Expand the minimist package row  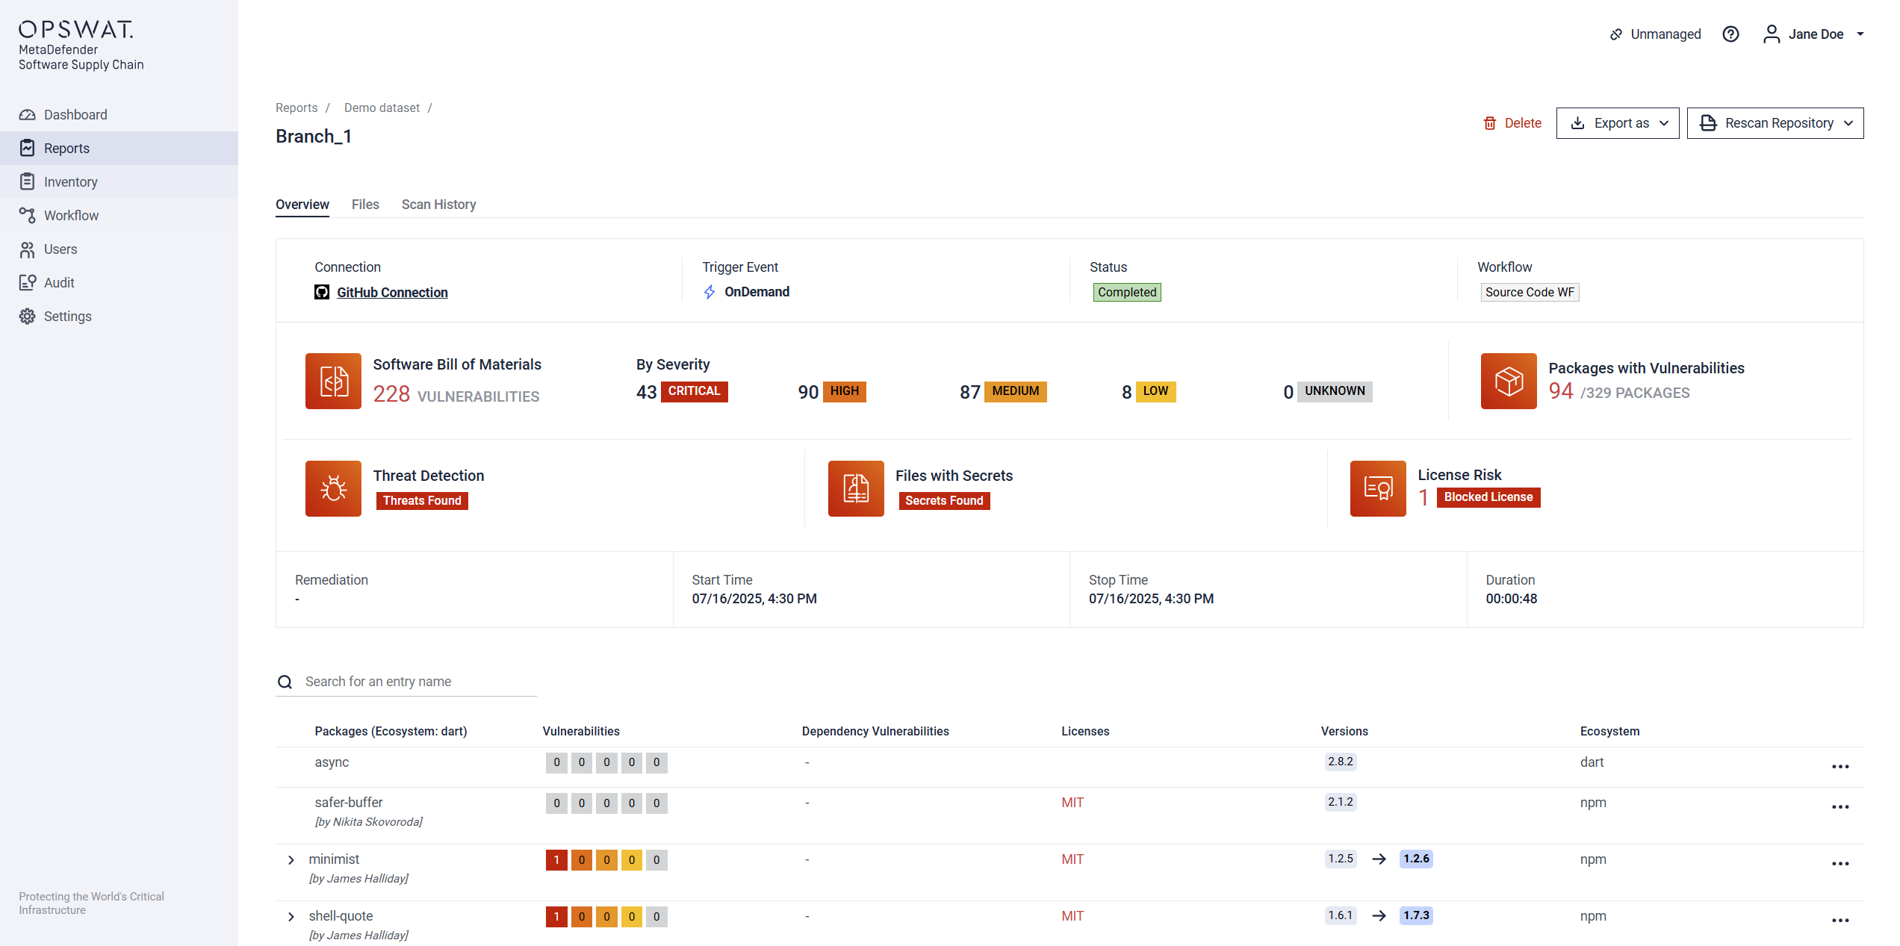291,860
